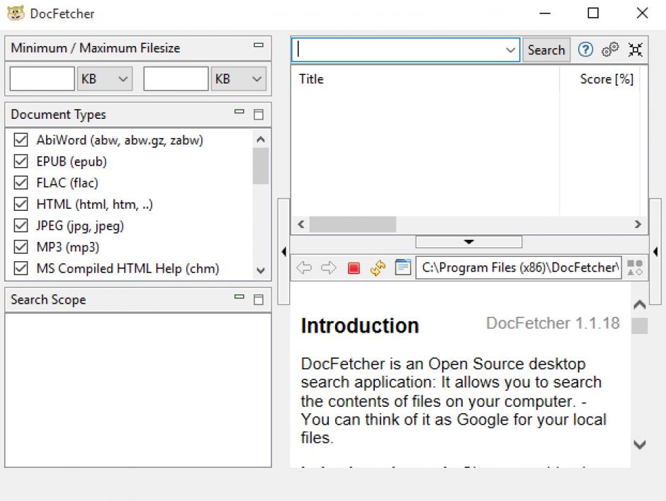Click the results horizontal scrollbar thumb
This screenshot has height=501, width=666.
[352, 224]
